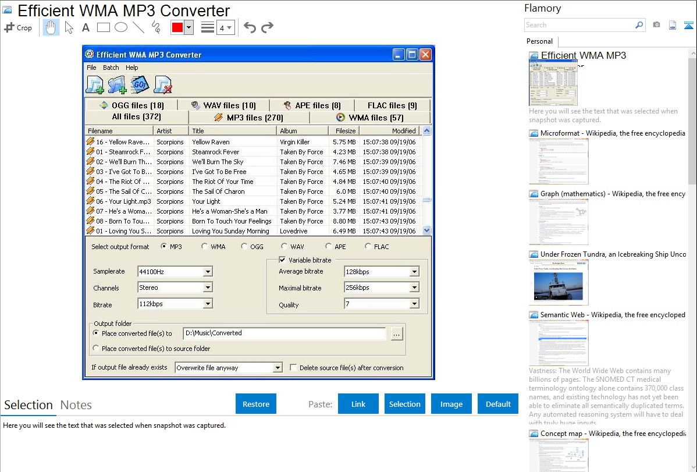
Task: Open the line width dropdown
Action: pyautogui.click(x=225, y=27)
